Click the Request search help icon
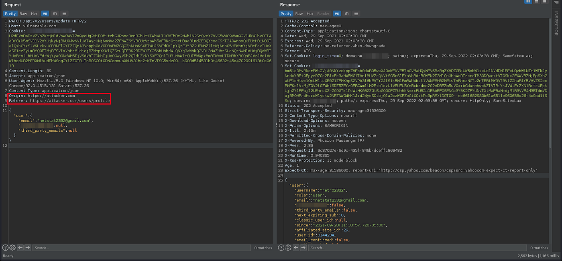The height and width of the screenshot is (261, 562). pyautogui.click(x=5, y=248)
